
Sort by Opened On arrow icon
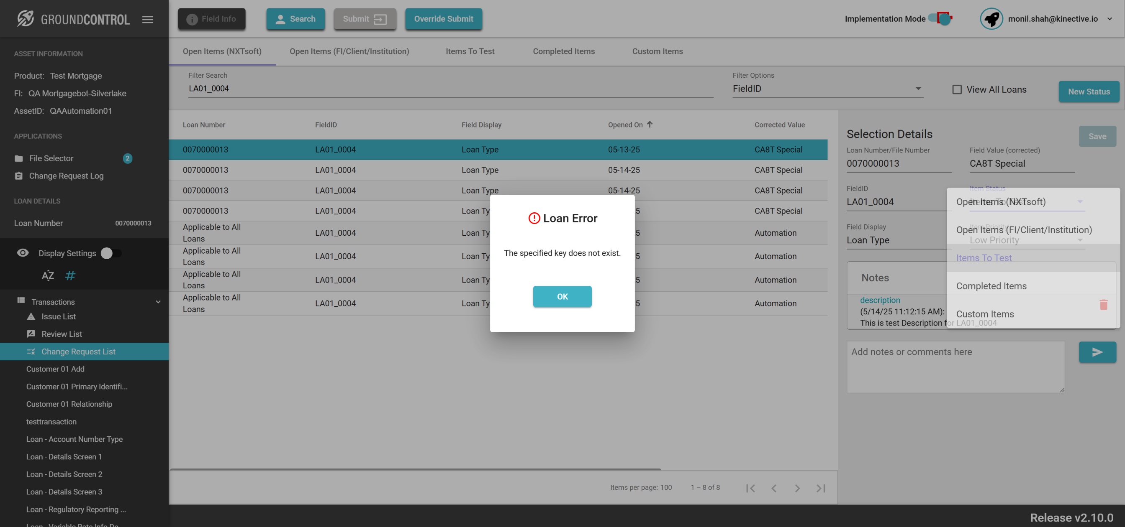coord(650,125)
